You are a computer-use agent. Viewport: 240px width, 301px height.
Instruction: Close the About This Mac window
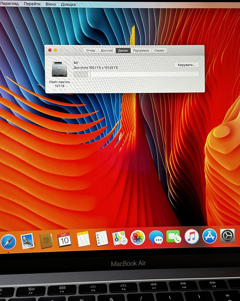[x=50, y=50]
